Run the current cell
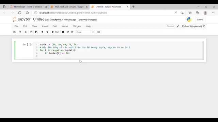Screen dimensions: 218x122 56,32
